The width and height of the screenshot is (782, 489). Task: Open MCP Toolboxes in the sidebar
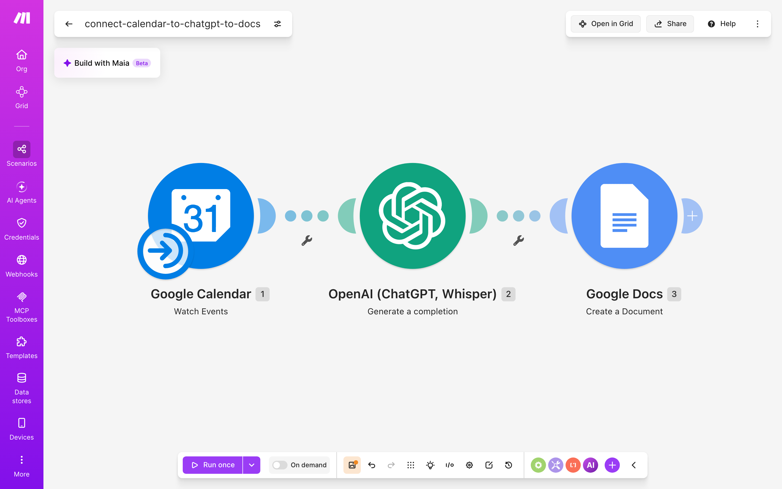click(x=22, y=307)
